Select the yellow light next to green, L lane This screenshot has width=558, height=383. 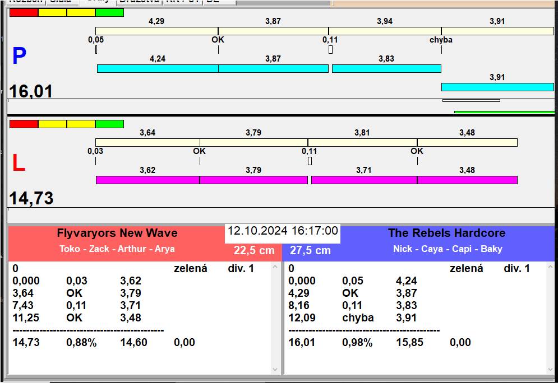pyautogui.click(x=81, y=124)
